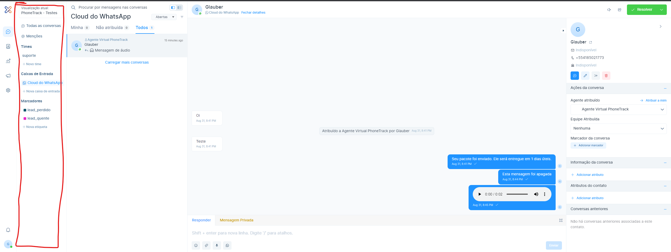Open the conversations panel from sidebar
This screenshot has height=252, width=671.
(x=8, y=32)
